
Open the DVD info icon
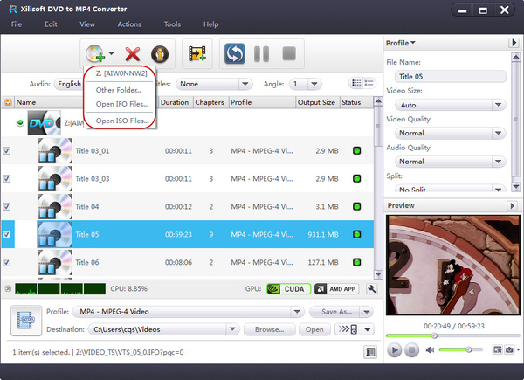160,54
